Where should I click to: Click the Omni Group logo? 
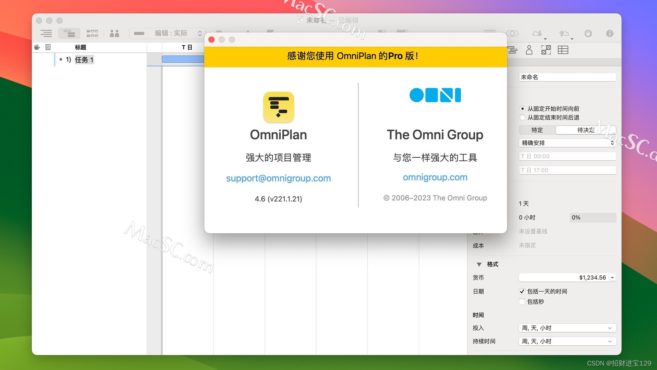[435, 95]
